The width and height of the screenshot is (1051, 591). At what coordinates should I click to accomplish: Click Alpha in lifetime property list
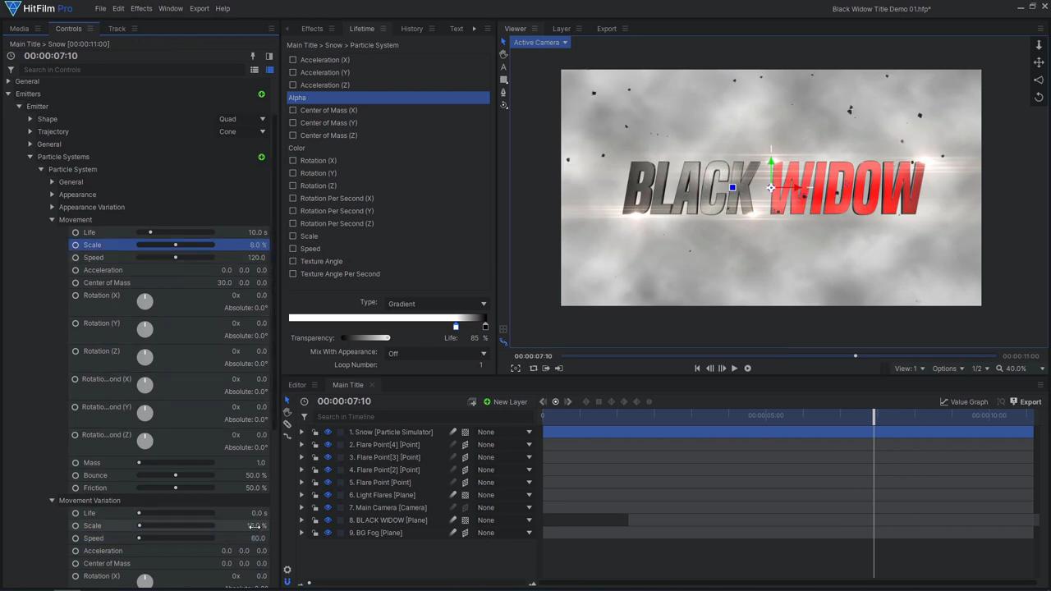[x=388, y=98]
